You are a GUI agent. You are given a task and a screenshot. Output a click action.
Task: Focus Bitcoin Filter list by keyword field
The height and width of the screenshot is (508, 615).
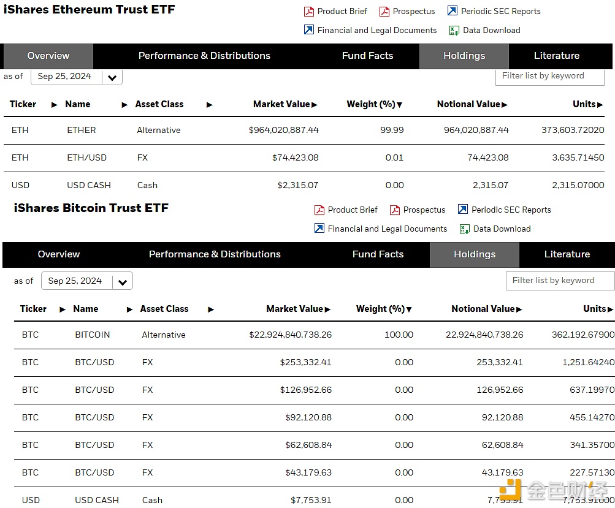(x=560, y=281)
